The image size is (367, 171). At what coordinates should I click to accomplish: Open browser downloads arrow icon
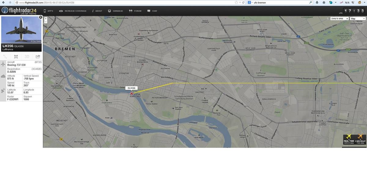(x=317, y=2)
